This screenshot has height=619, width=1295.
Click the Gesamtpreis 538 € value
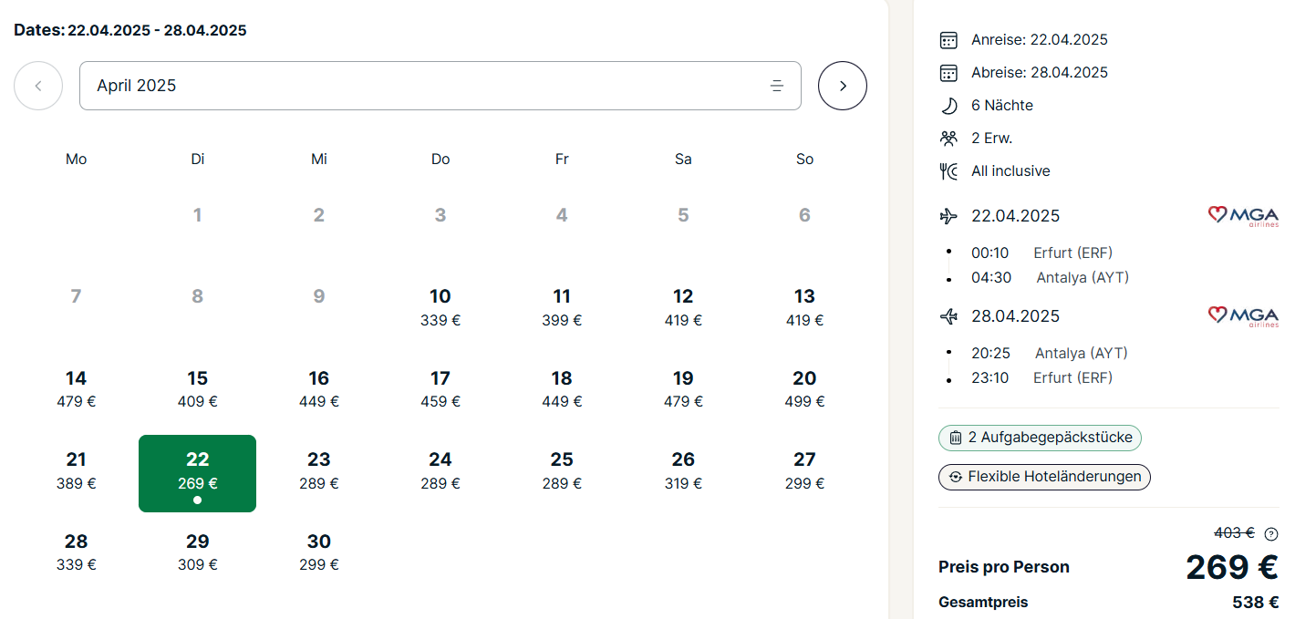pos(1256,603)
